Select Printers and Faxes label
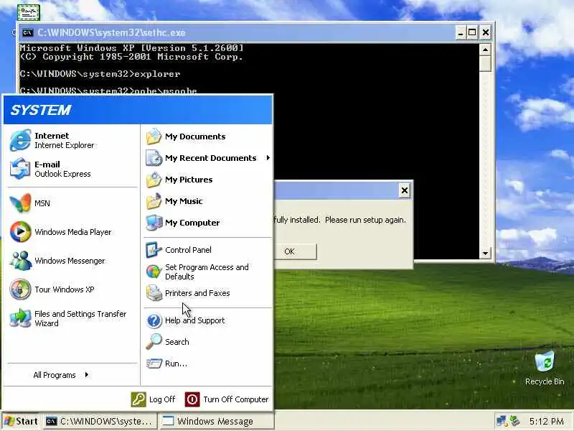 pos(197,293)
